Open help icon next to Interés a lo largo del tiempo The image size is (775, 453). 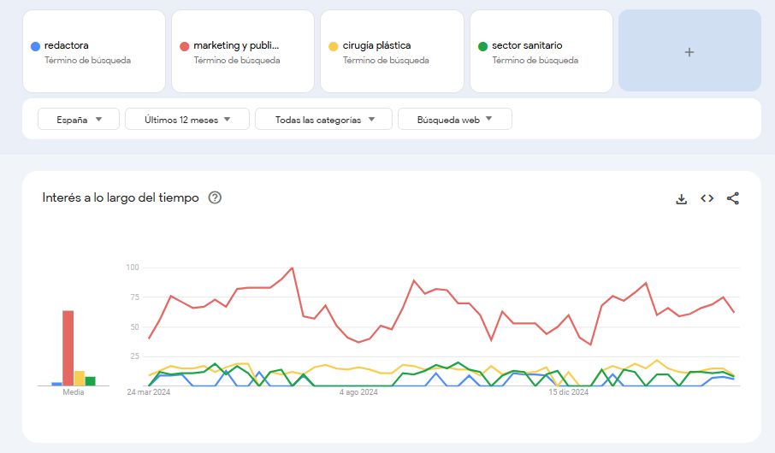tap(215, 197)
